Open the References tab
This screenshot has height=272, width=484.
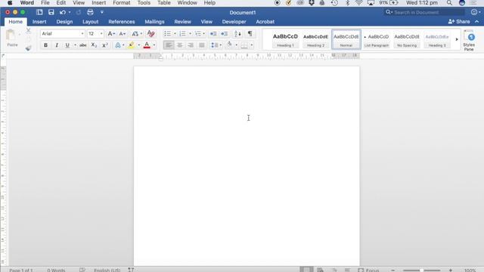pos(122,22)
